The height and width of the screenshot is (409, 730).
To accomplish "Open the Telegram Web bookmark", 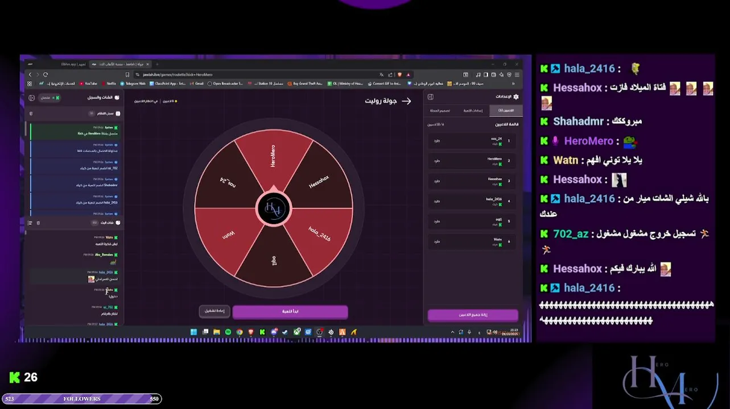I will (x=133, y=84).
